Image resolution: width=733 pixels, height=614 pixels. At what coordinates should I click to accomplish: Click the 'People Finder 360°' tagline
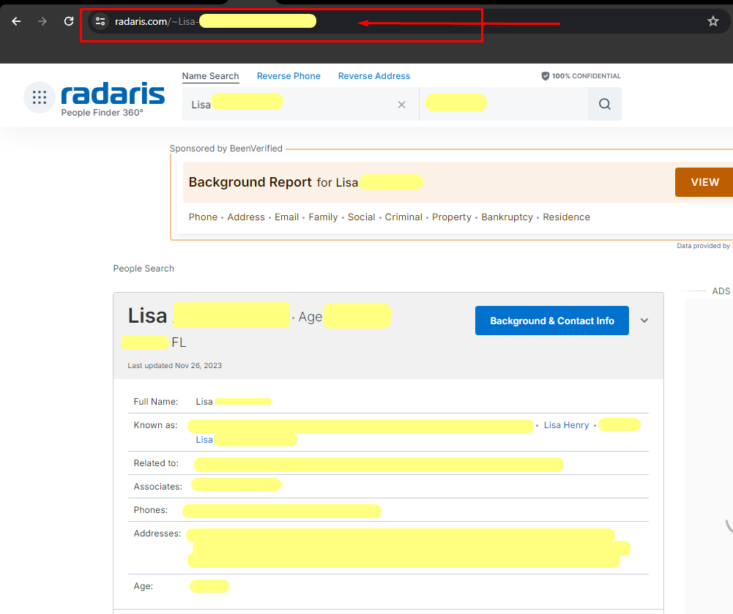(103, 113)
